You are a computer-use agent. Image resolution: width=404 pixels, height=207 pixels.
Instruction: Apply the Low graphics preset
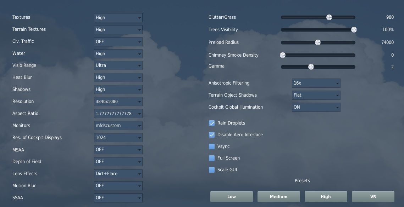(x=231, y=197)
